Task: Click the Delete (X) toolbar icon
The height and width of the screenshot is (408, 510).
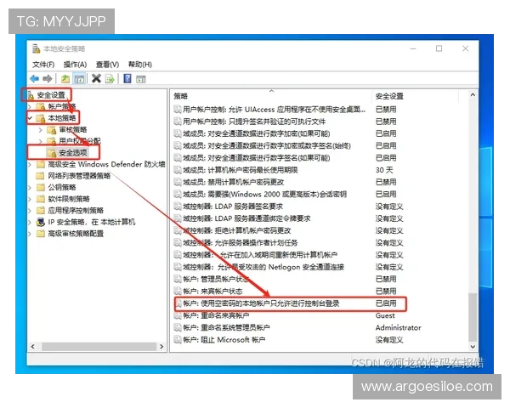Action: click(96, 78)
